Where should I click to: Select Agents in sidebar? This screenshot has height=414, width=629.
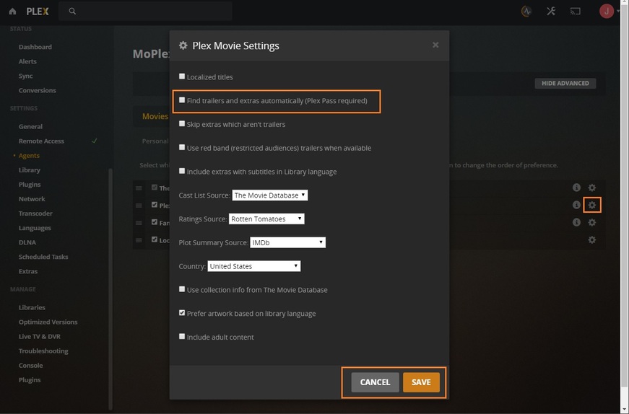click(29, 155)
